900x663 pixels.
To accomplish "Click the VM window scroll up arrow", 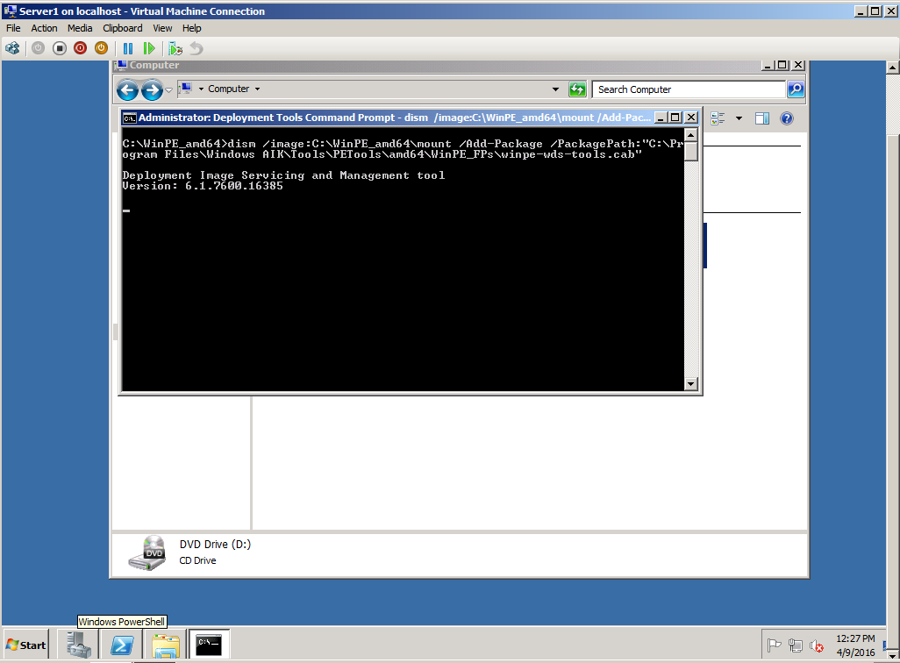I will point(892,68).
